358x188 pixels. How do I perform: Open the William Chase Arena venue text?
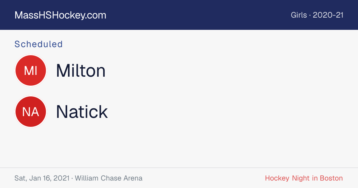[x=109, y=178]
